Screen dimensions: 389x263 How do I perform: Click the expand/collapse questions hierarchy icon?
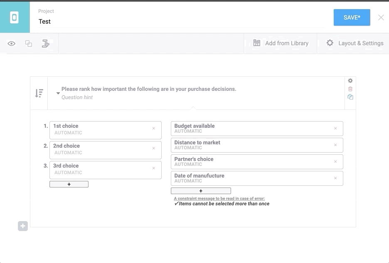click(45, 44)
